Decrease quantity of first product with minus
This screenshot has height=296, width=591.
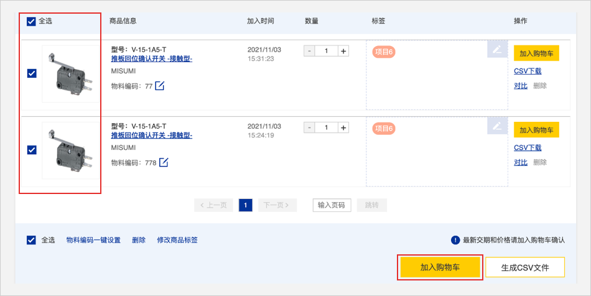[x=309, y=51]
